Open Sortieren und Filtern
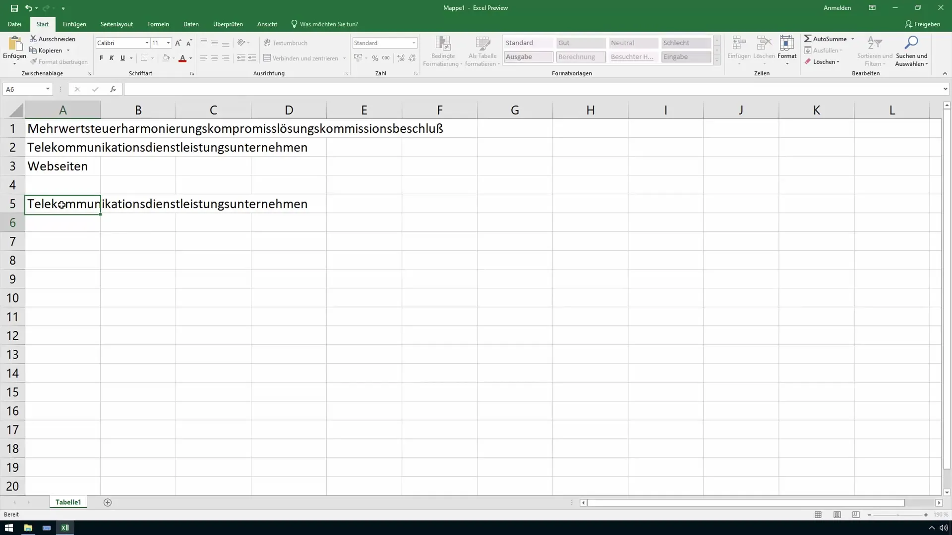 tap(875, 51)
